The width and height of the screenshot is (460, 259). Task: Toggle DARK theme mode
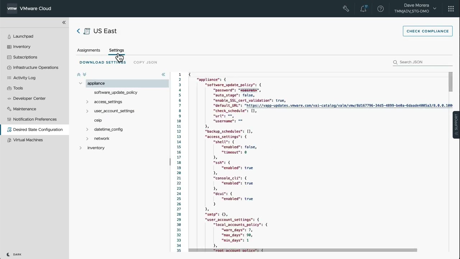pyautogui.click(x=14, y=254)
